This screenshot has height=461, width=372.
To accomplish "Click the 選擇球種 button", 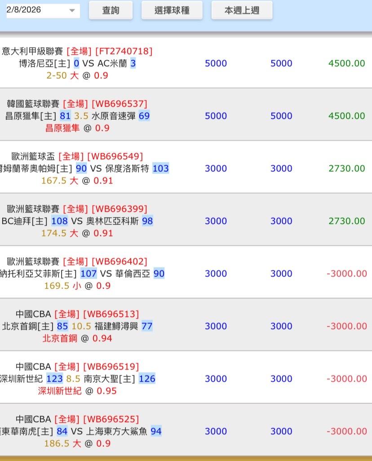I will [172, 10].
